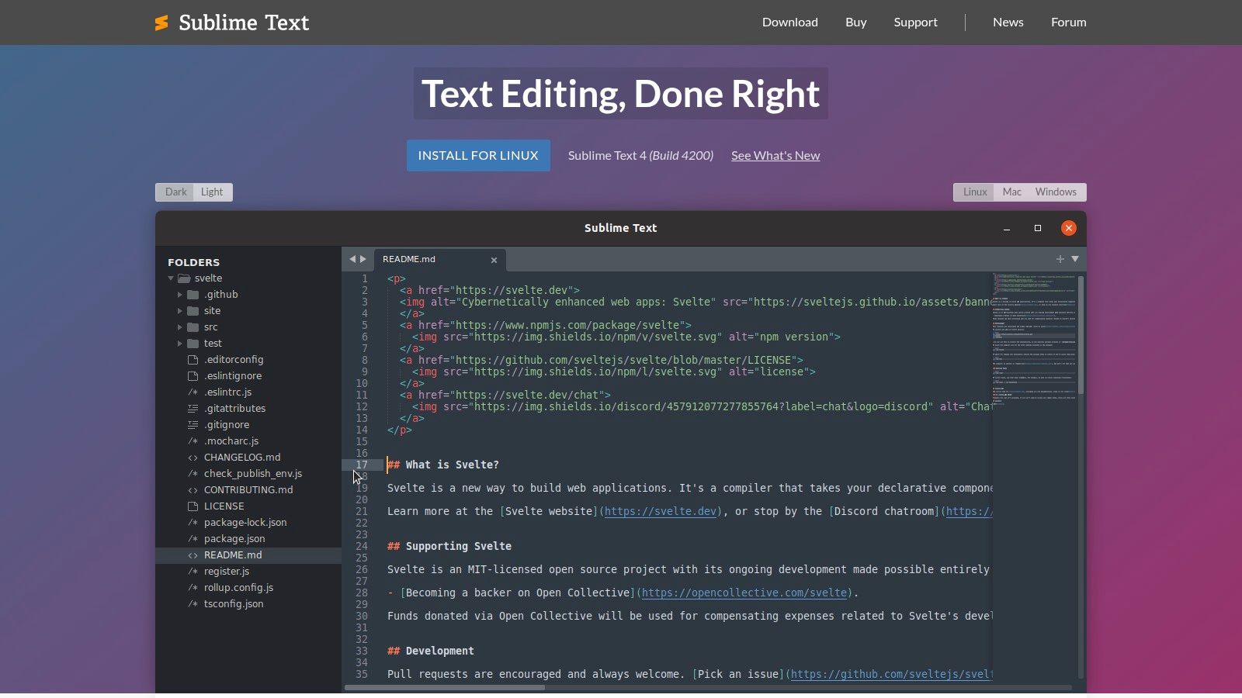Open a new tab with the plus icon
1242x698 pixels.
(1060, 259)
